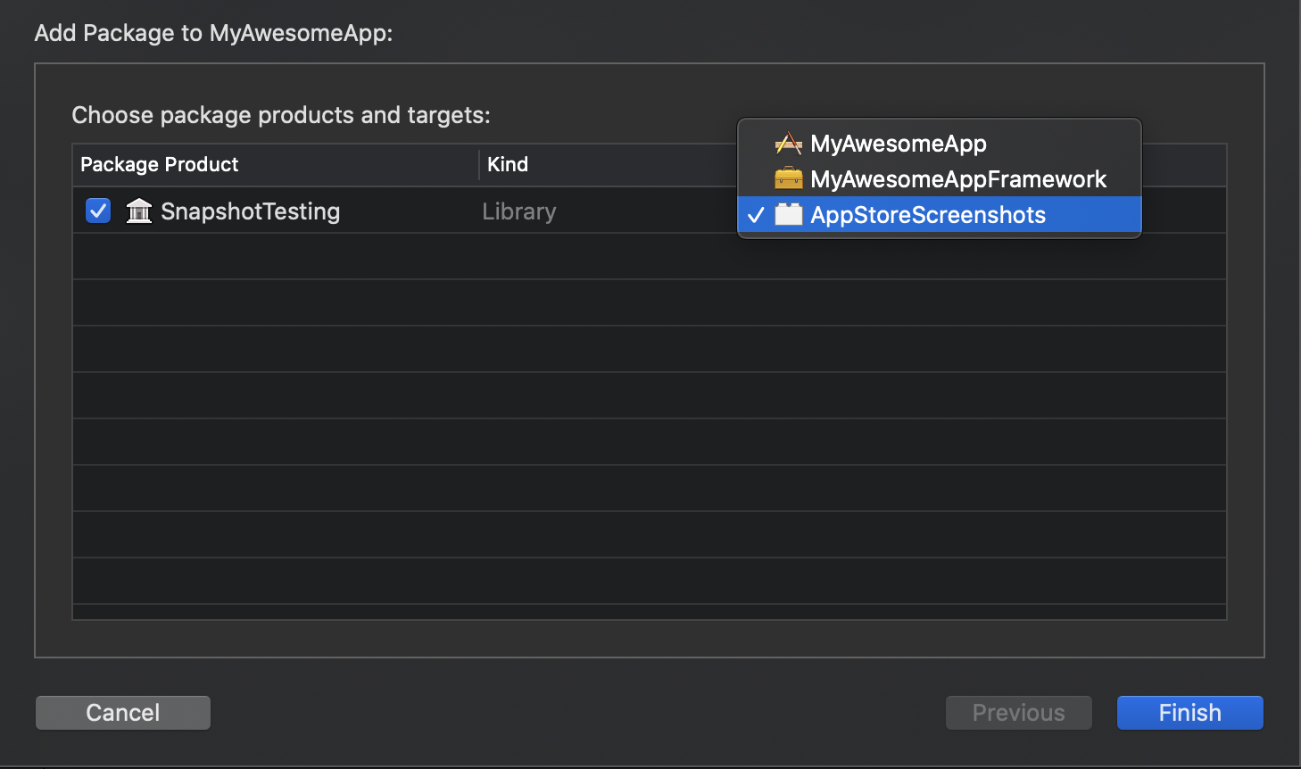
Task: Click the MyAwesomeApp application target icon
Action: 788,144
